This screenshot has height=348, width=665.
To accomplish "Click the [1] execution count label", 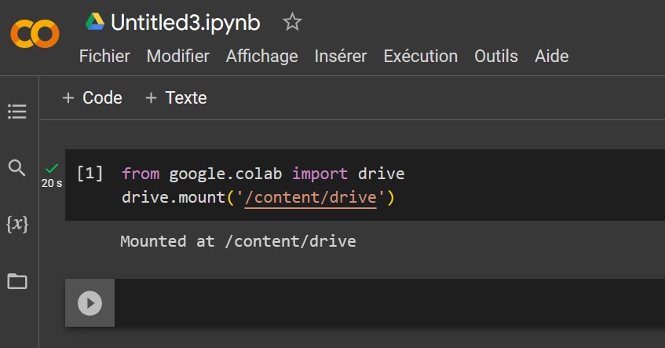I will 90,173.
